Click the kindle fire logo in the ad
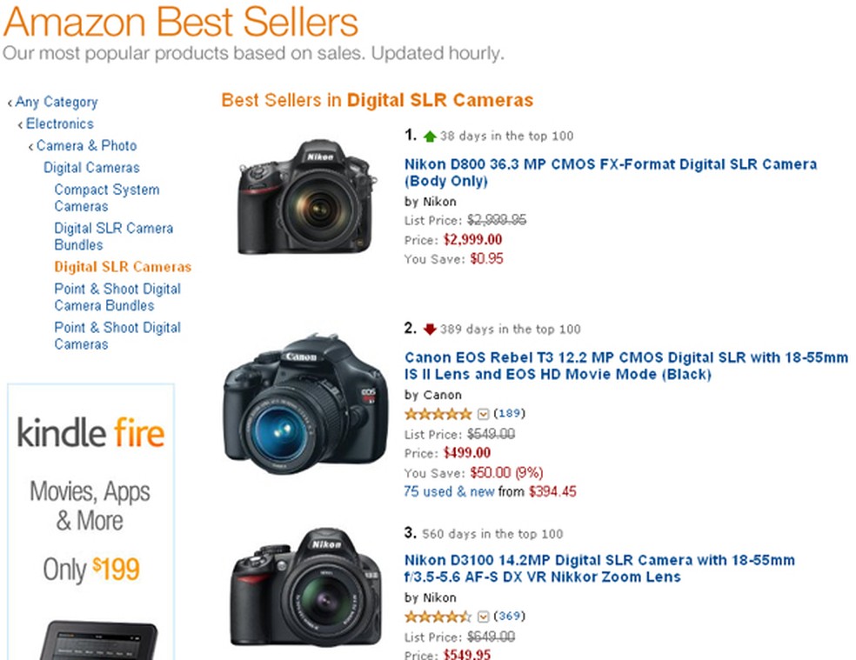The width and height of the screenshot is (856, 660). click(x=90, y=431)
